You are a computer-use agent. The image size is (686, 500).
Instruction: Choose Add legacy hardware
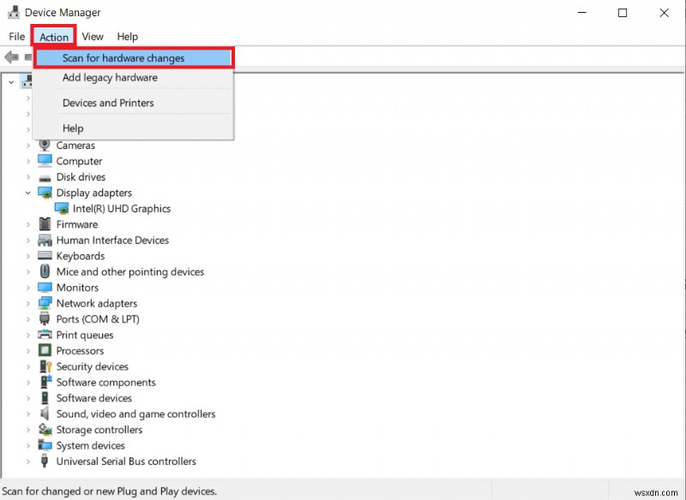[134, 78]
